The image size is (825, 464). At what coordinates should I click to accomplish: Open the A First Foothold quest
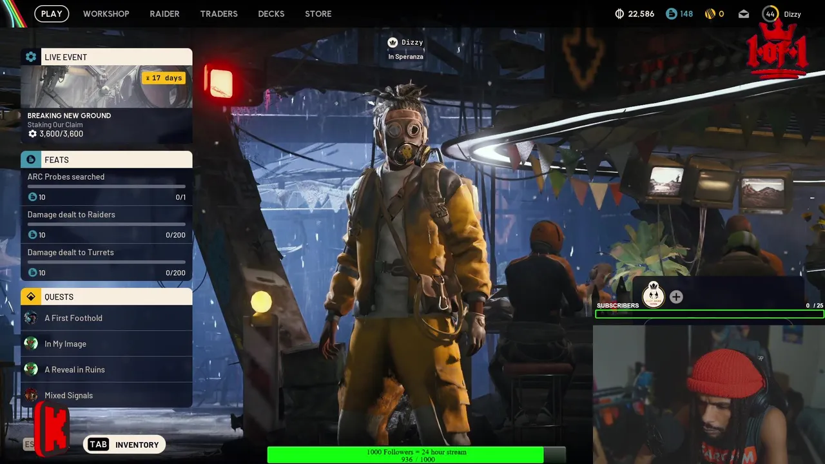(106, 318)
